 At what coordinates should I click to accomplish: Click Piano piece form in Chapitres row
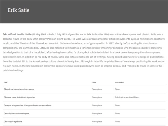coord(97,89)
